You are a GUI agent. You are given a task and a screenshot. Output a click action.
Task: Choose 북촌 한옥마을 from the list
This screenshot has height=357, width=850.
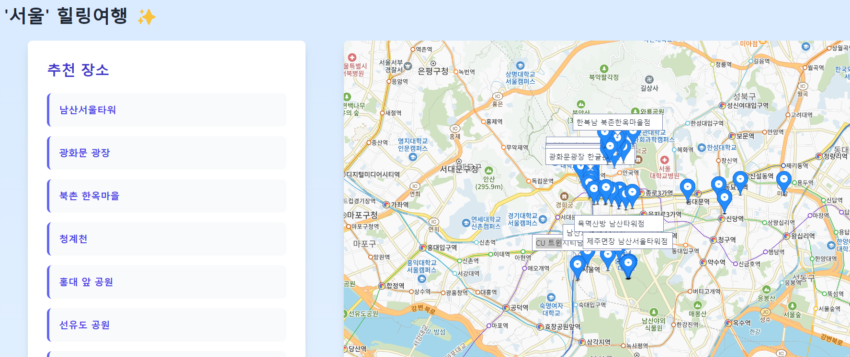click(167, 196)
